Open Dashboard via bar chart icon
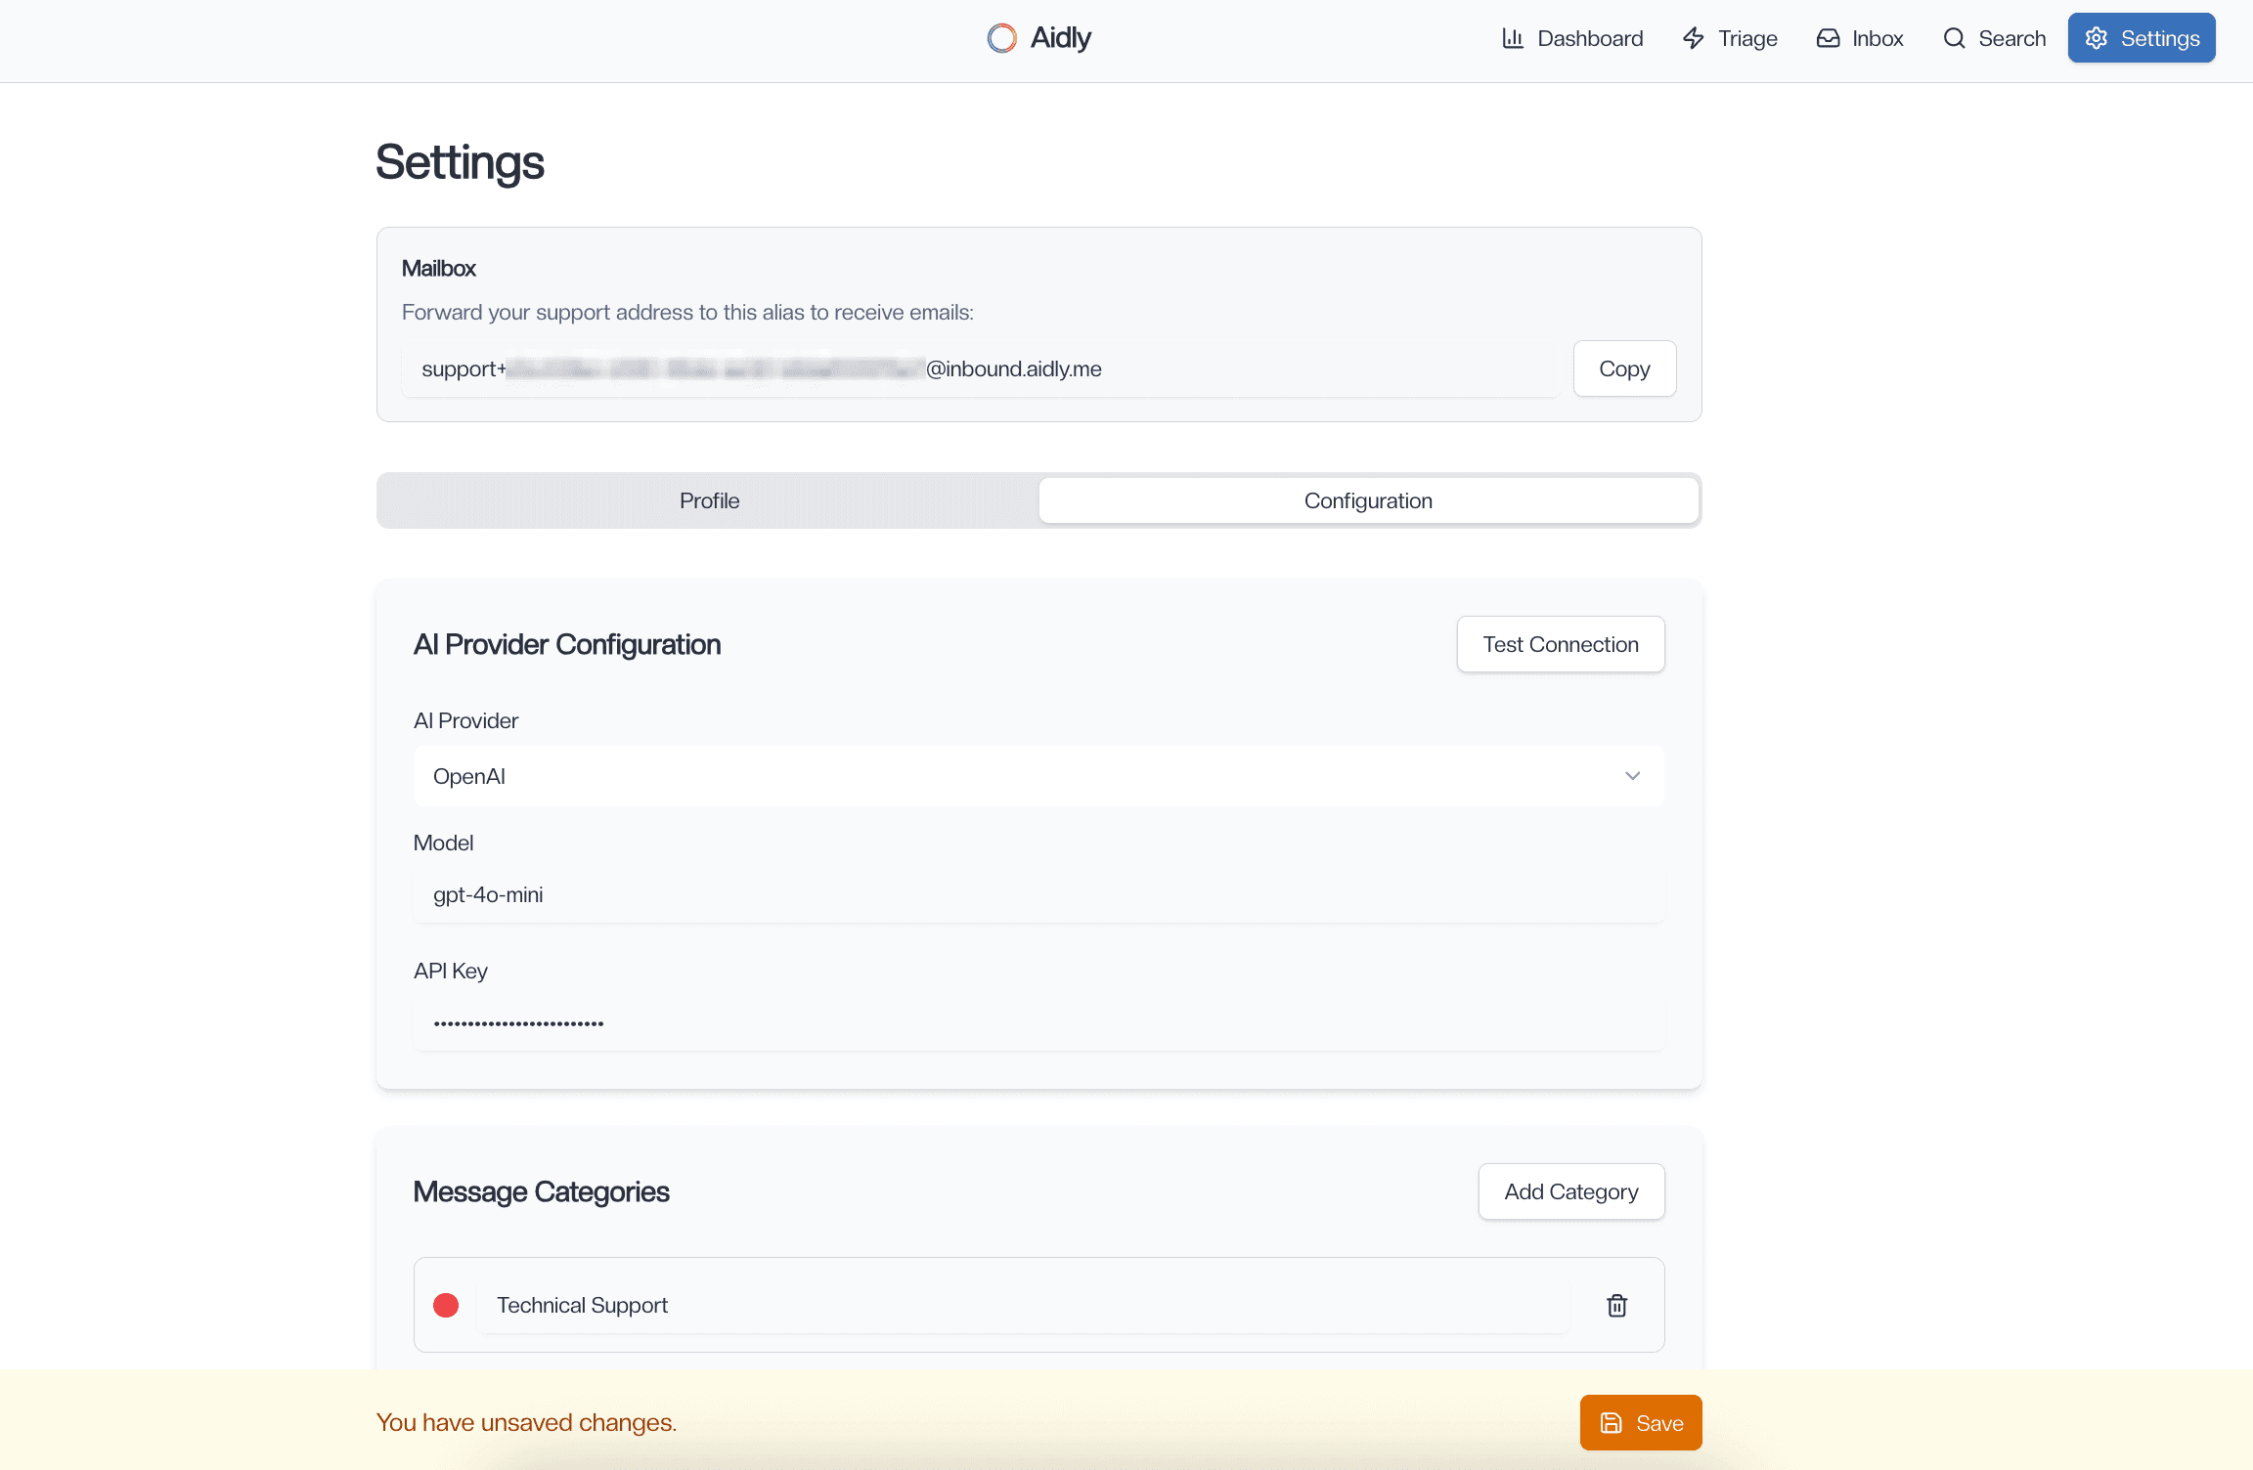 click(x=1513, y=38)
